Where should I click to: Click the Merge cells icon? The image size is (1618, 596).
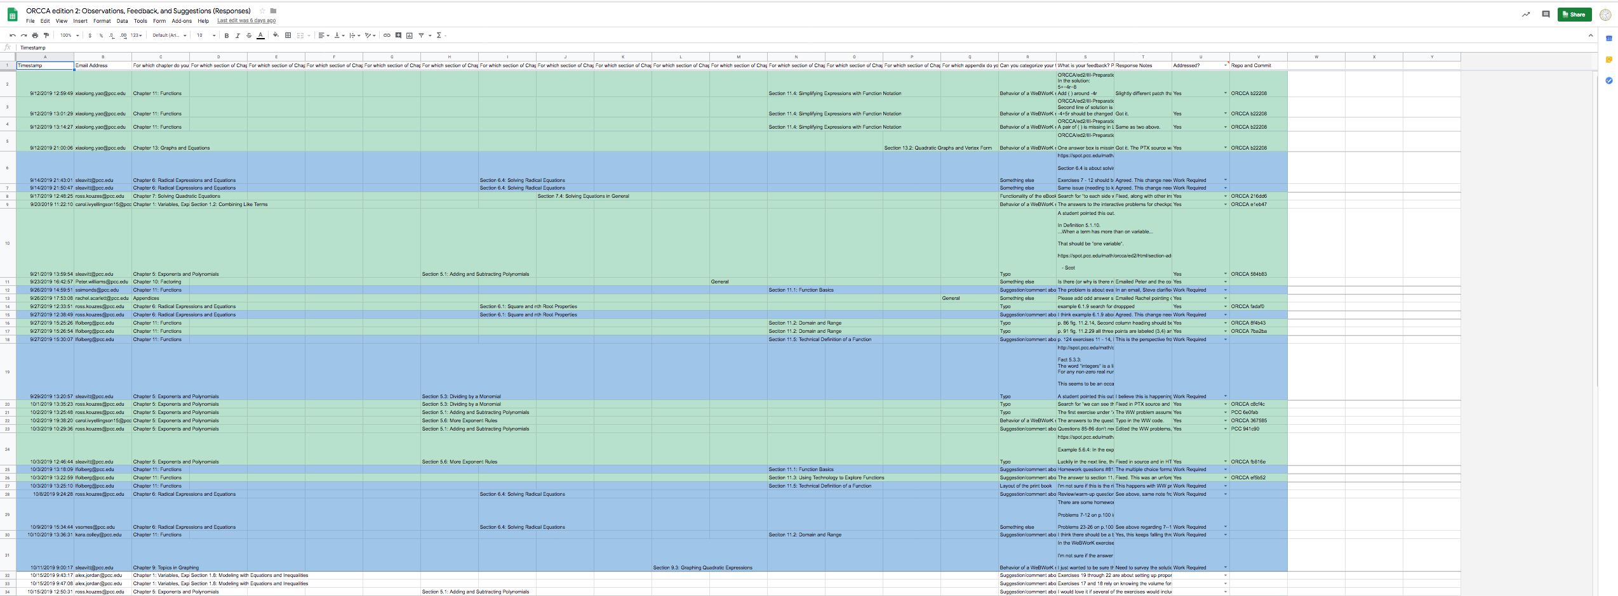pyautogui.click(x=301, y=36)
